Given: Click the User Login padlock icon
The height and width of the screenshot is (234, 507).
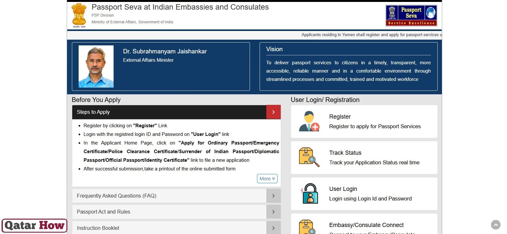Looking at the screenshot, I should [x=309, y=193].
